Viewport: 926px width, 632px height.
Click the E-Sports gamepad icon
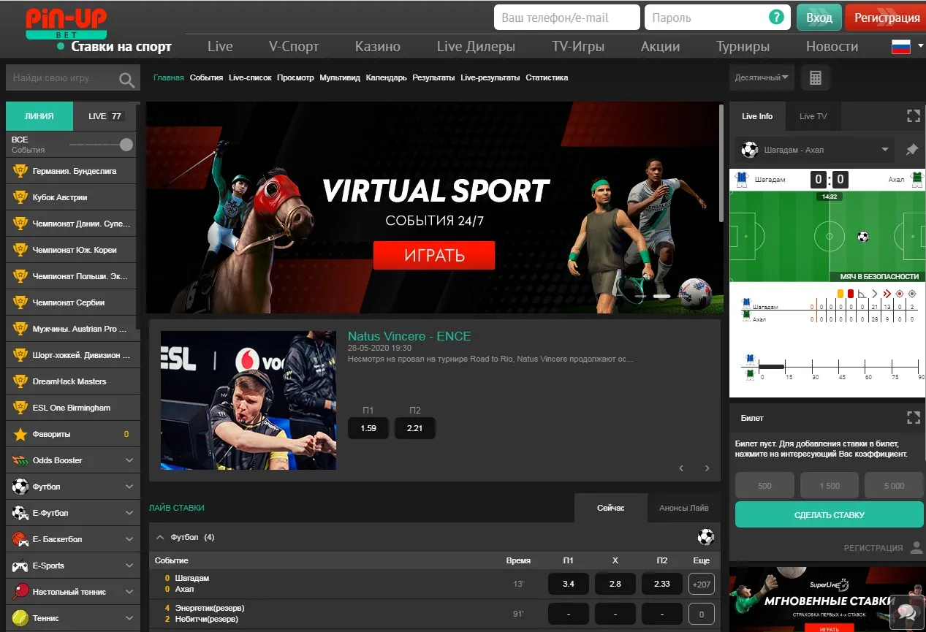(x=20, y=566)
